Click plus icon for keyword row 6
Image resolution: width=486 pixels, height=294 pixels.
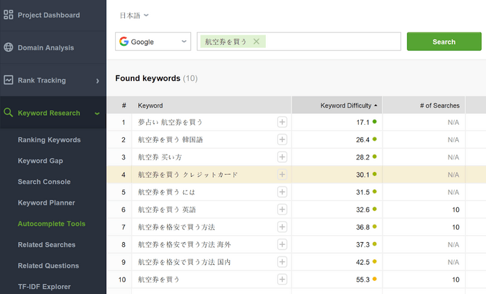282,209
